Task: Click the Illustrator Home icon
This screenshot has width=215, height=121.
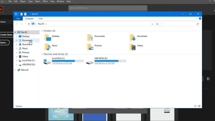Action: coord(2,1)
